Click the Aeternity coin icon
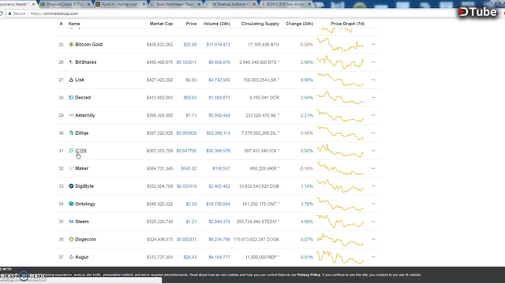This screenshot has height=284, width=505. 71,115
